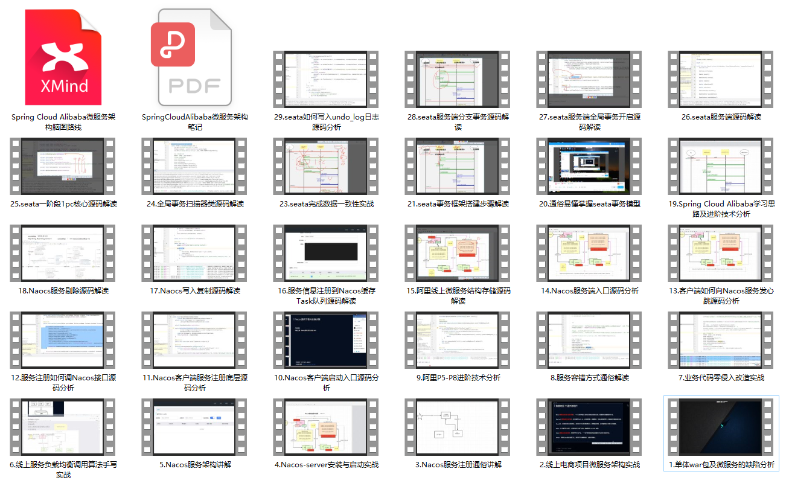The image size is (789, 489).
Task: Click the label '23.seata完成数据一致性实战'
Action: pyautogui.click(x=327, y=204)
